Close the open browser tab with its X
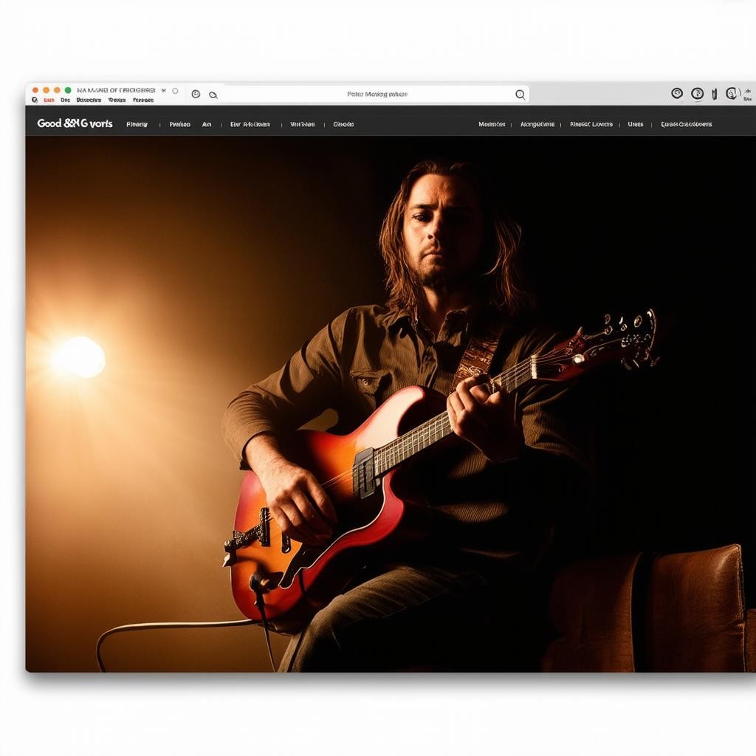Image resolution: width=756 pixels, height=756 pixels. [162, 90]
